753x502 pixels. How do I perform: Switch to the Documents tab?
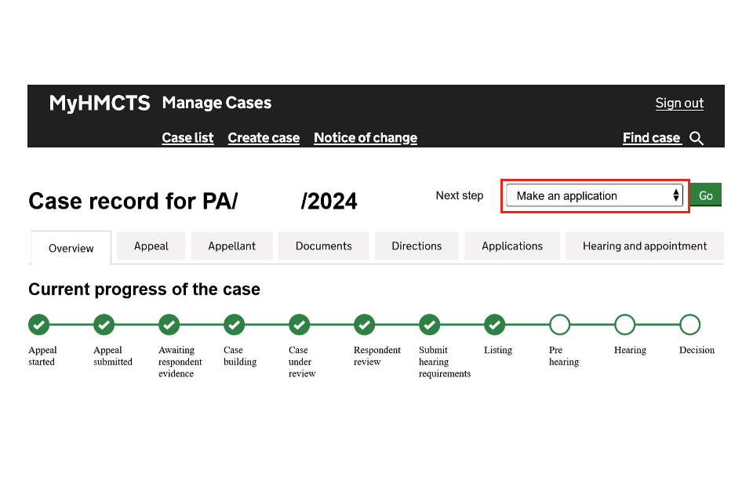coord(323,246)
